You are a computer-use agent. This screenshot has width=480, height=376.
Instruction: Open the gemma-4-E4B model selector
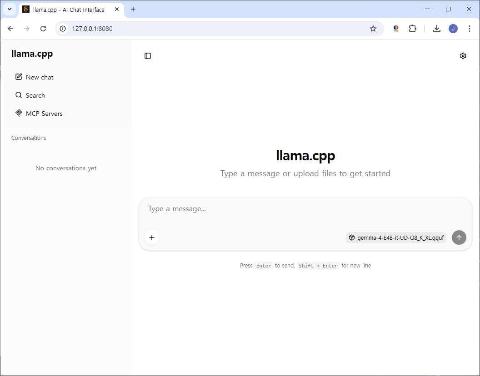(396, 237)
